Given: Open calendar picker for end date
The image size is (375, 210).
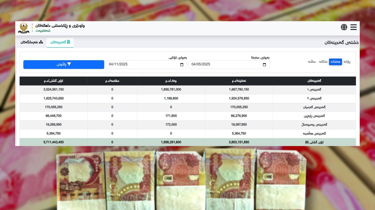Looking at the screenshot, I should (x=182, y=65).
